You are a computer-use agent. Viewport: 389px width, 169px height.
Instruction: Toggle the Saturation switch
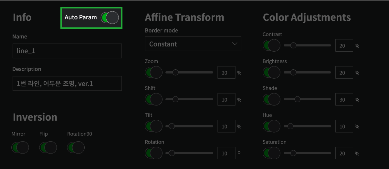point(271,153)
